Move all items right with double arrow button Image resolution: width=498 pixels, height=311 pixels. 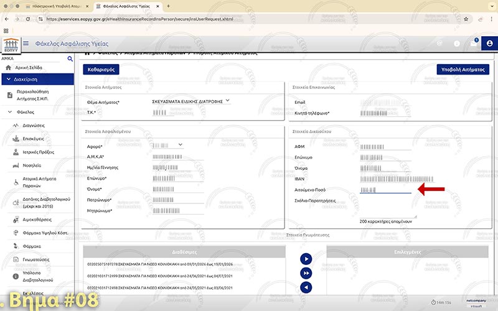(306, 273)
